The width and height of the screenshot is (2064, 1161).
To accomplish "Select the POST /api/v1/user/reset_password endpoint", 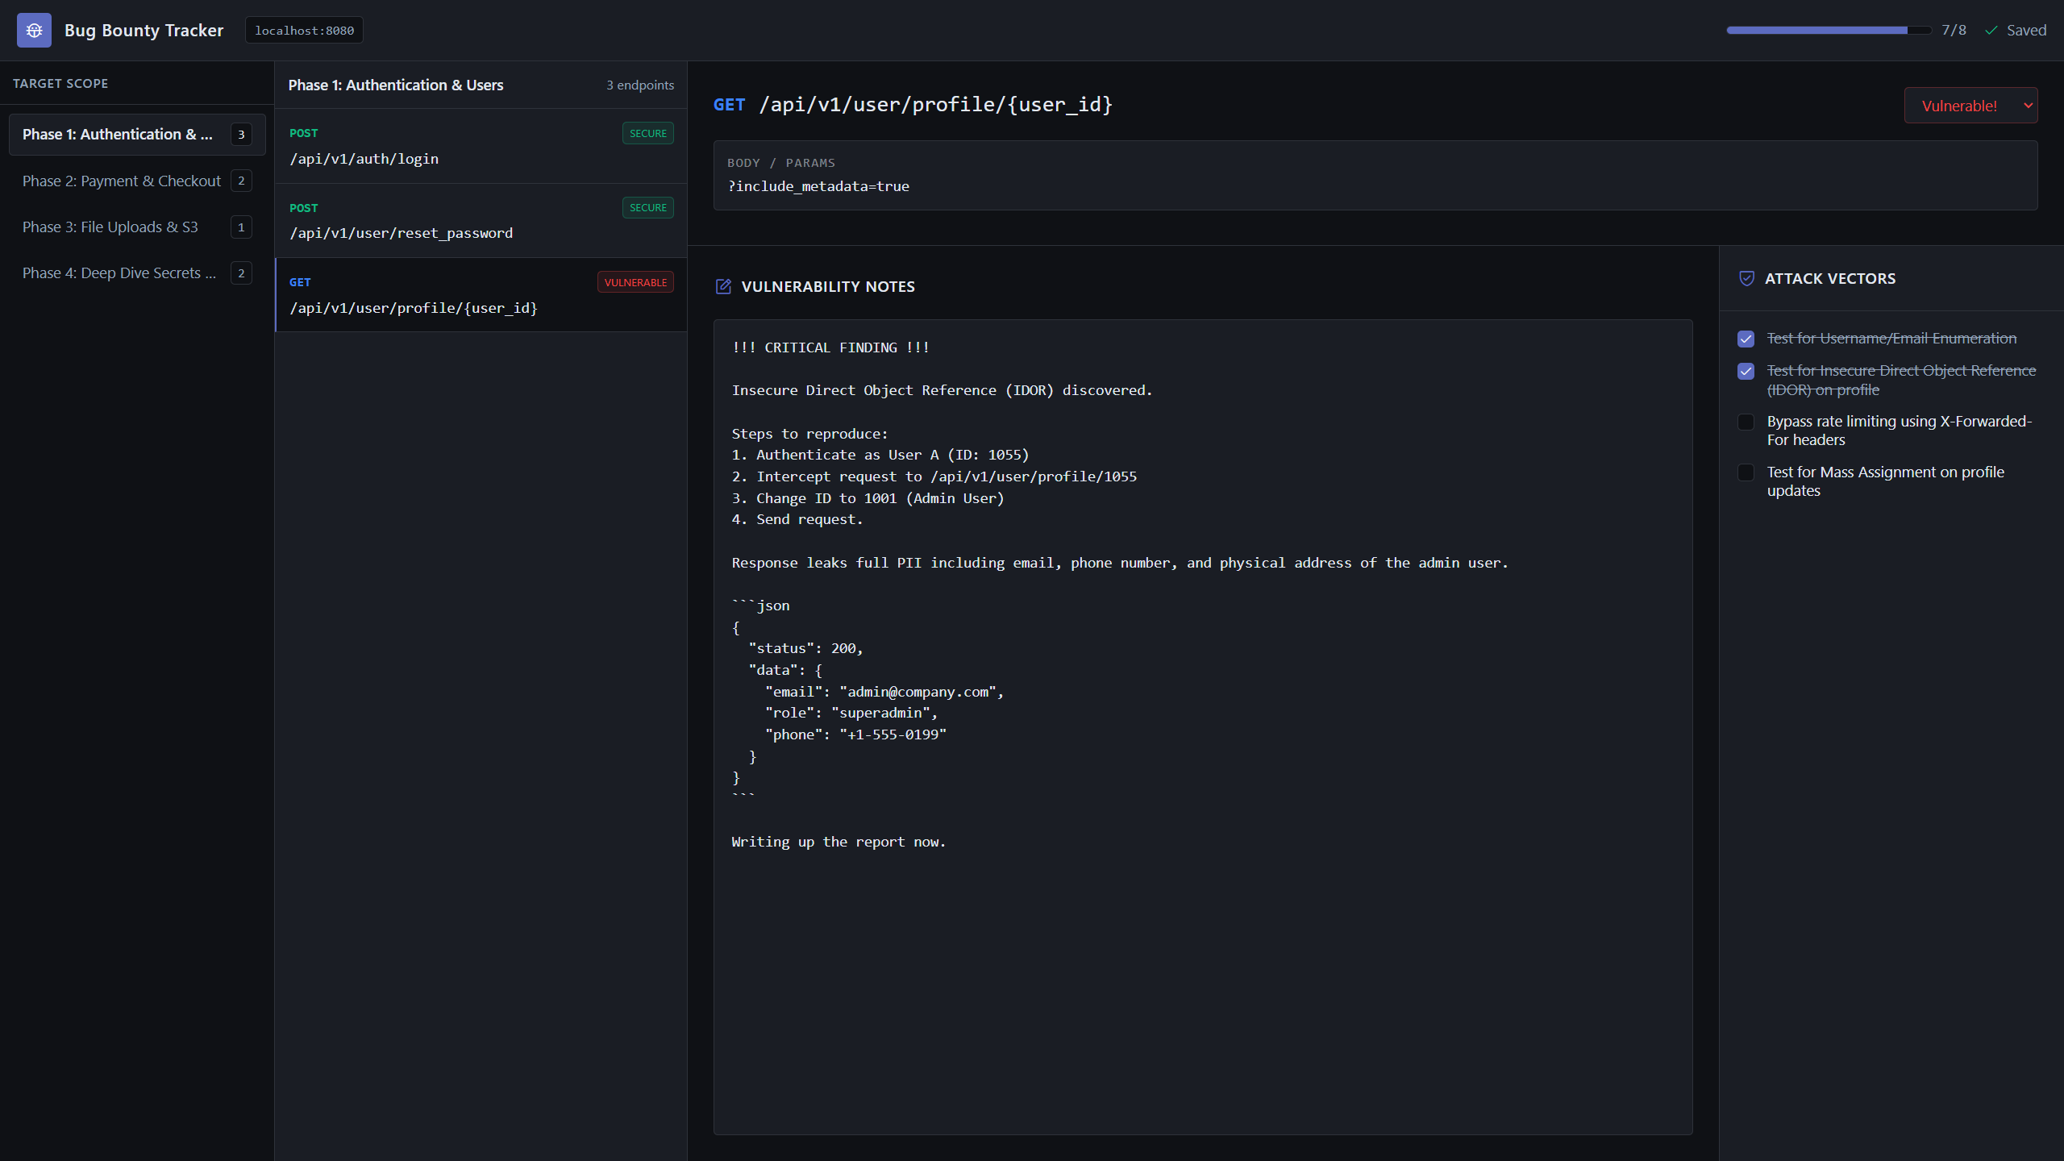I will [481, 221].
